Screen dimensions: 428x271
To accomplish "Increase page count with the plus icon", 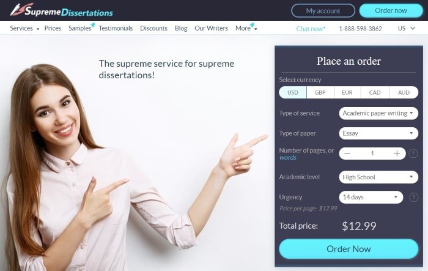I will click(397, 154).
